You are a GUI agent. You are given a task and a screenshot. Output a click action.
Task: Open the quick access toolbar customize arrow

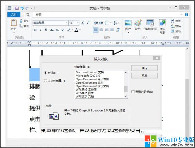31,9
